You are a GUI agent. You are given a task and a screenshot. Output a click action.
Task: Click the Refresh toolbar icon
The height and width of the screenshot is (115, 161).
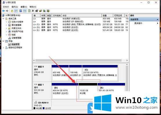point(29,11)
